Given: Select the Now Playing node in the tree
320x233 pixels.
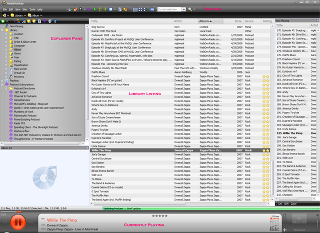Looking at the screenshot, I should pyautogui.click(x=16, y=26).
